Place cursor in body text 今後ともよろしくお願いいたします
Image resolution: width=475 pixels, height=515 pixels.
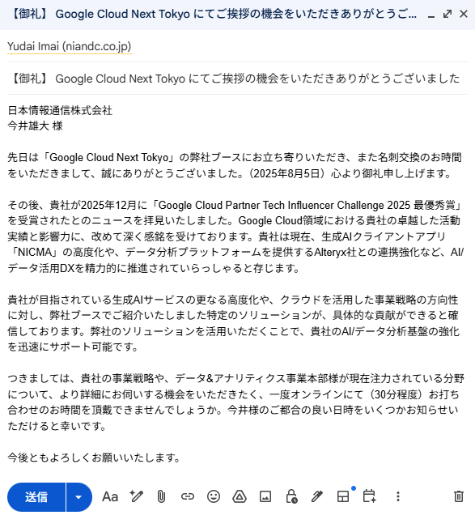pos(94,458)
